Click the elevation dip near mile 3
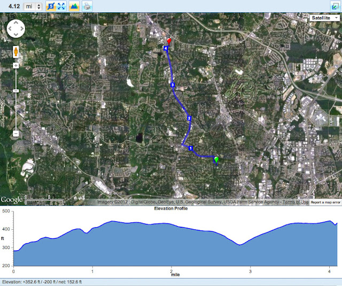This screenshot has height=286, width=342. coord(239,245)
